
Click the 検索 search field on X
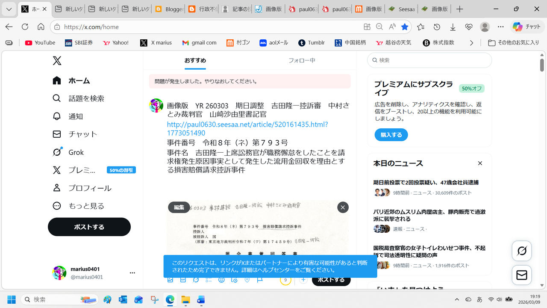[429, 60]
